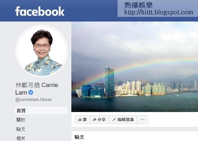This screenshot has height=141, width=198.
Task: Click the 熱爆娛樂 watermark title
Action: pyautogui.click(x=138, y=5)
